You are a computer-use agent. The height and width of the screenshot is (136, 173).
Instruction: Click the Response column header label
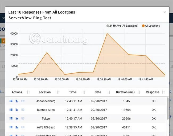153,92
